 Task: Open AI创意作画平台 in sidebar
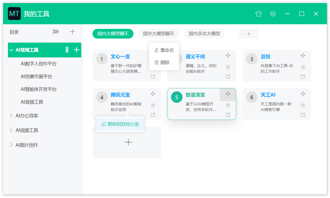[x=36, y=77]
